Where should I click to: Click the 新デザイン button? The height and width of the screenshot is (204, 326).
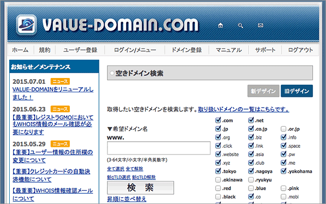263,91
